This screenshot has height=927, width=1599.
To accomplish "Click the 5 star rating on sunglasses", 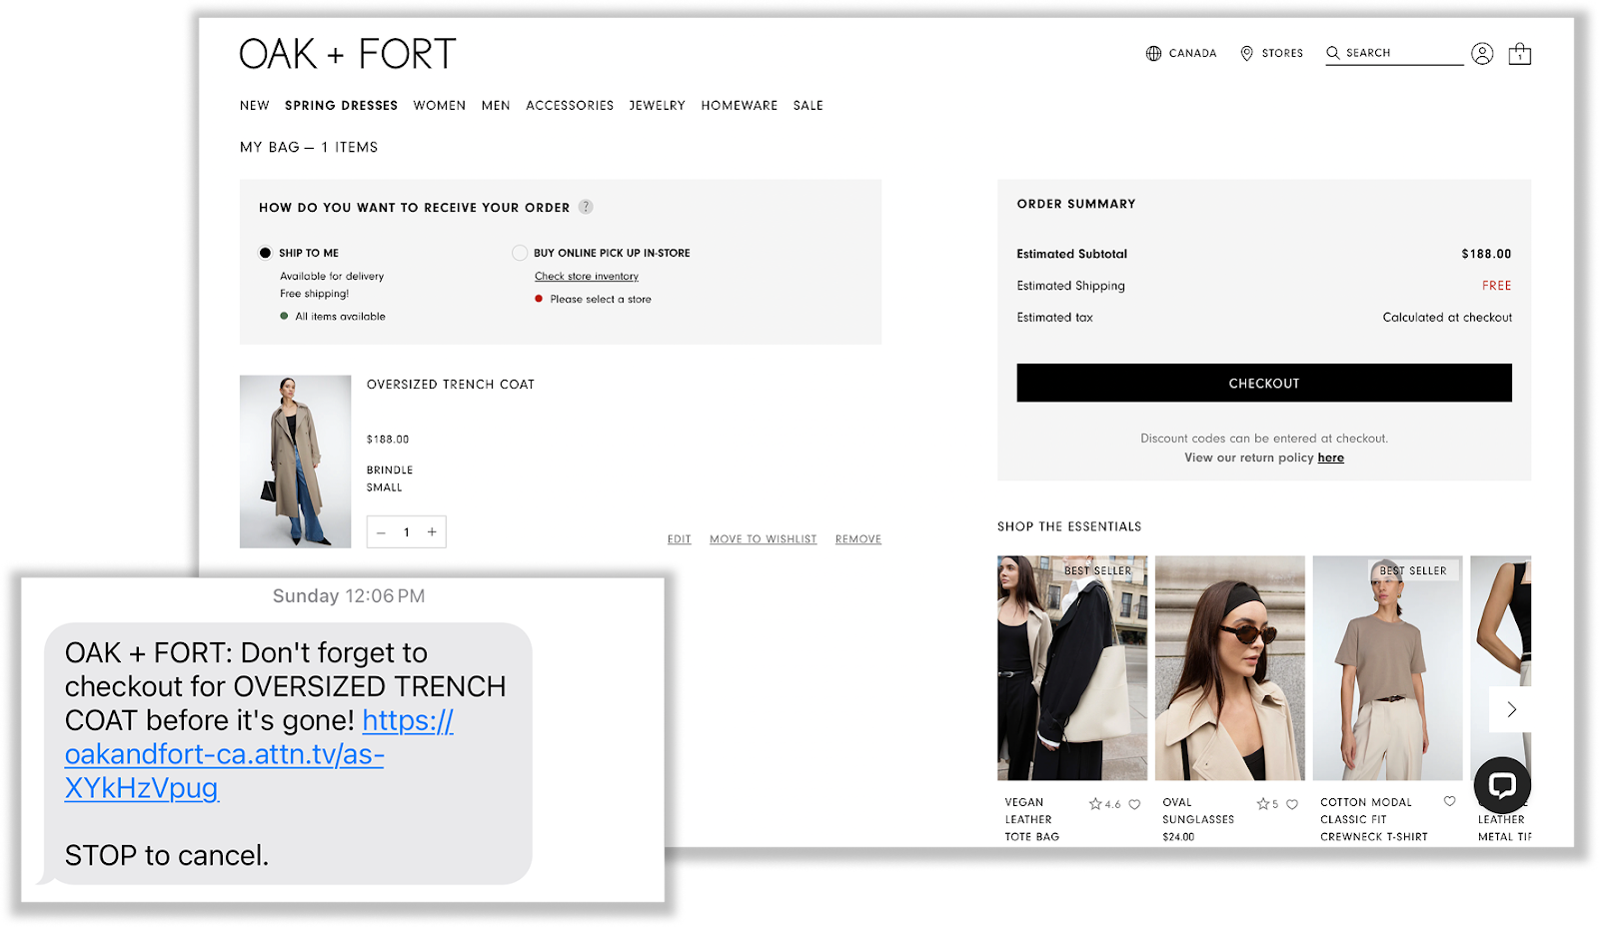I will click(1267, 804).
